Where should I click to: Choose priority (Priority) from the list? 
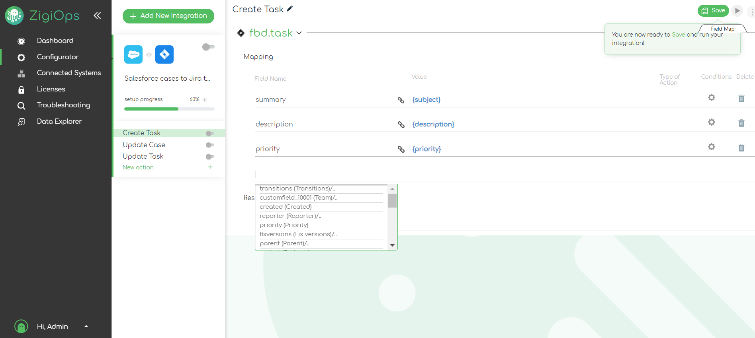click(321, 225)
